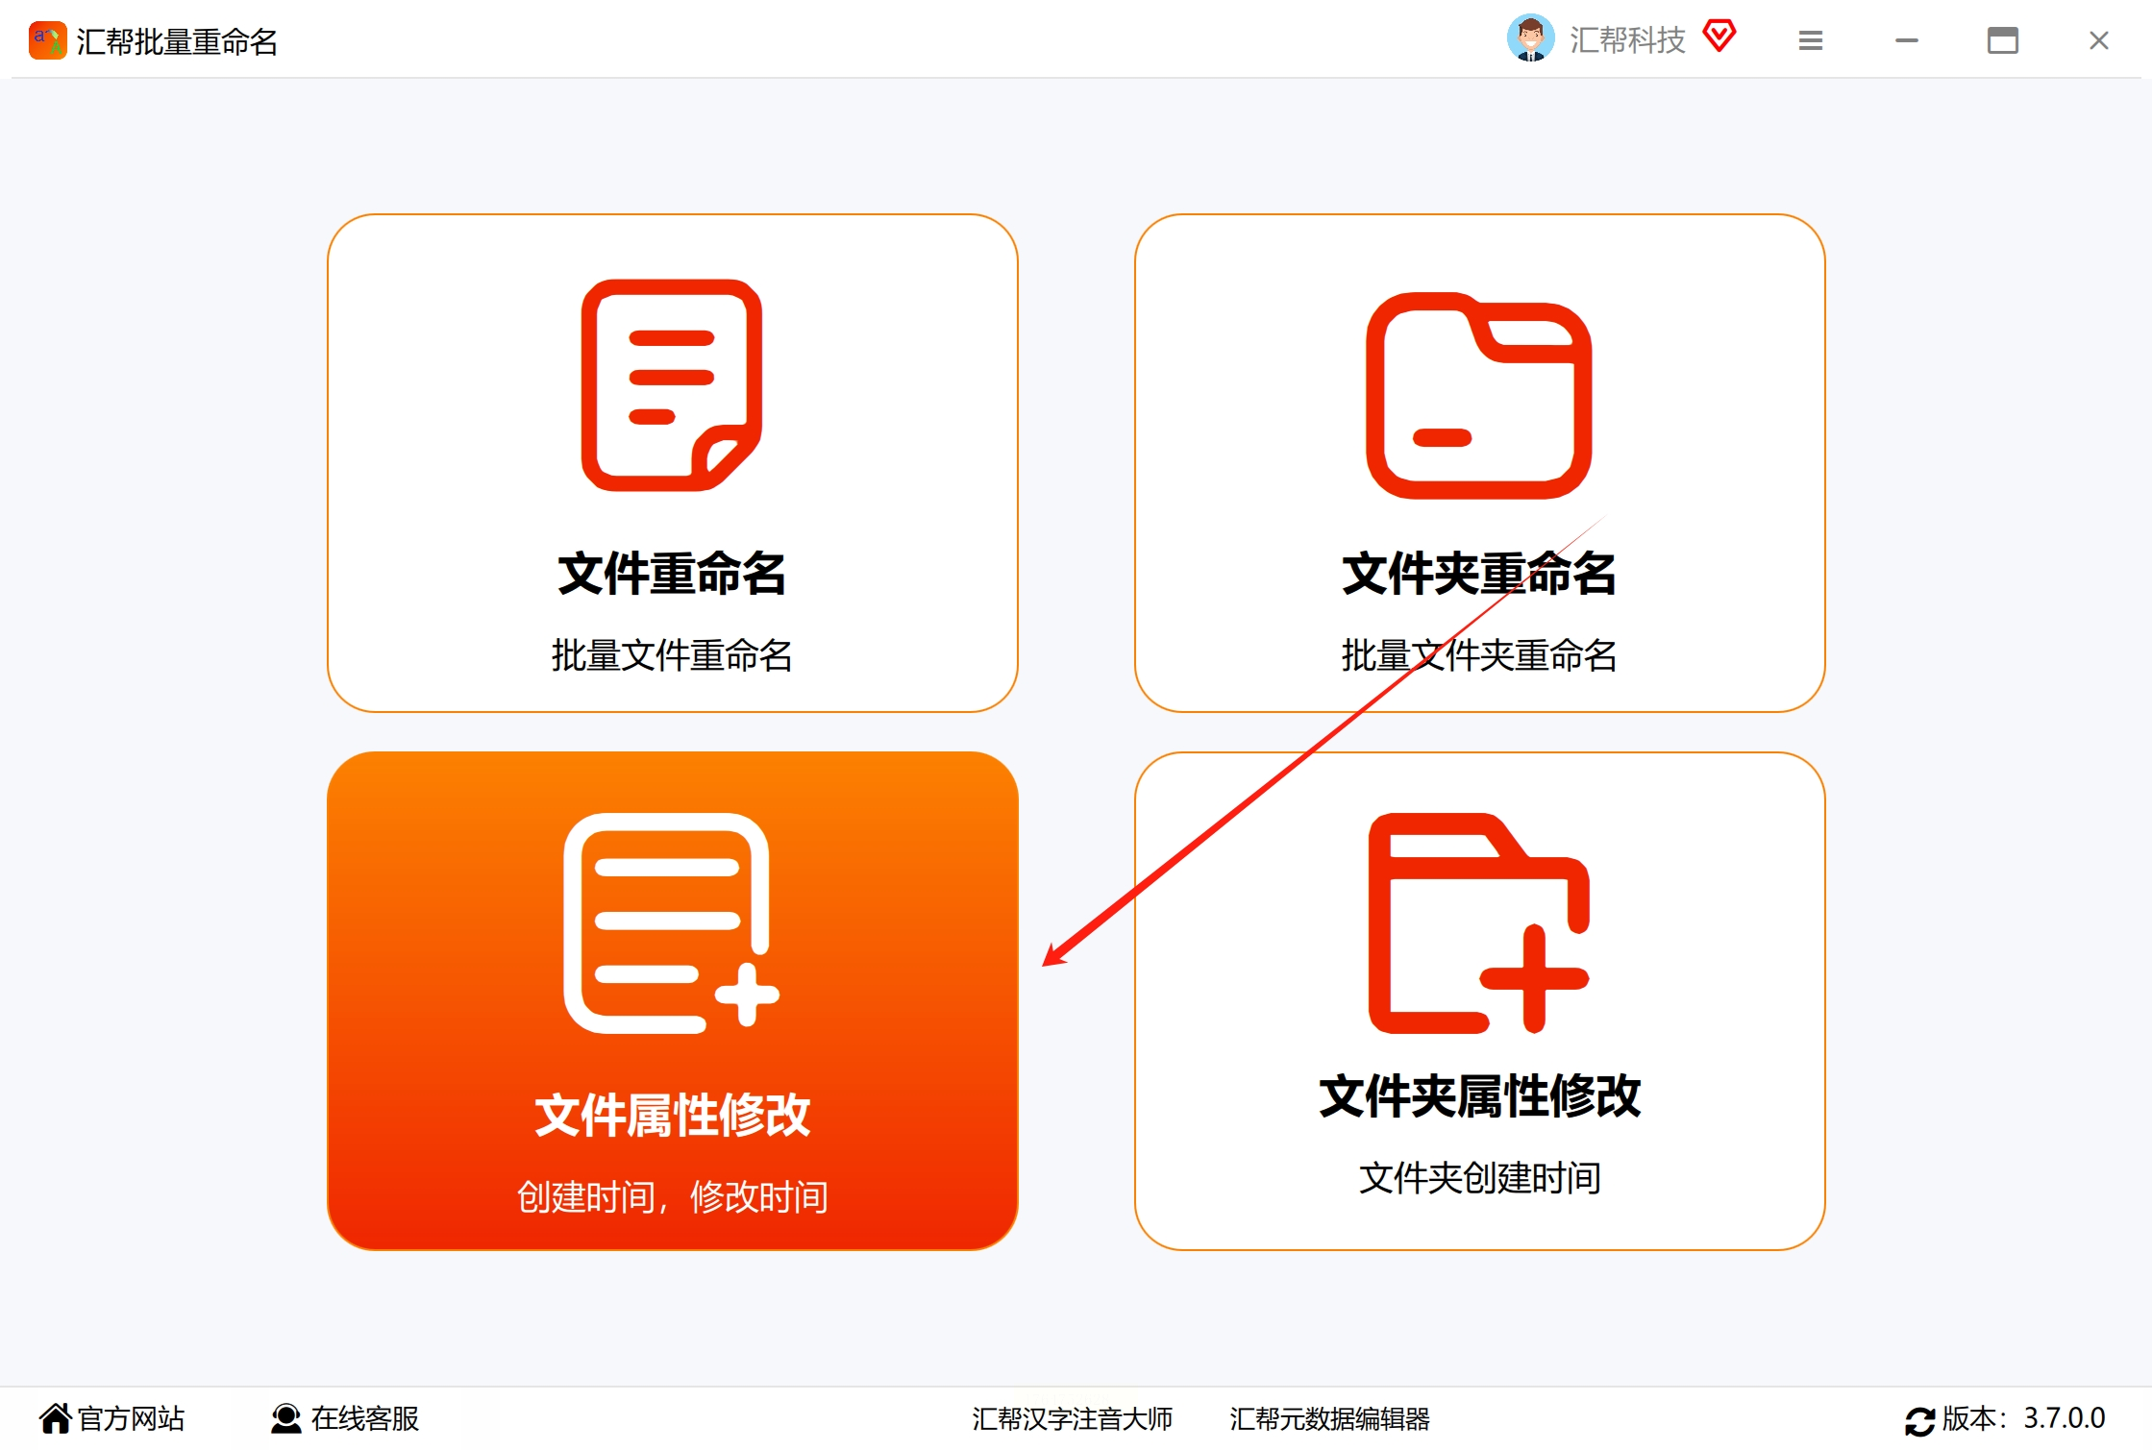Click the version refresh icon
Image resolution: width=2152 pixels, height=1450 pixels.
click(1918, 1420)
